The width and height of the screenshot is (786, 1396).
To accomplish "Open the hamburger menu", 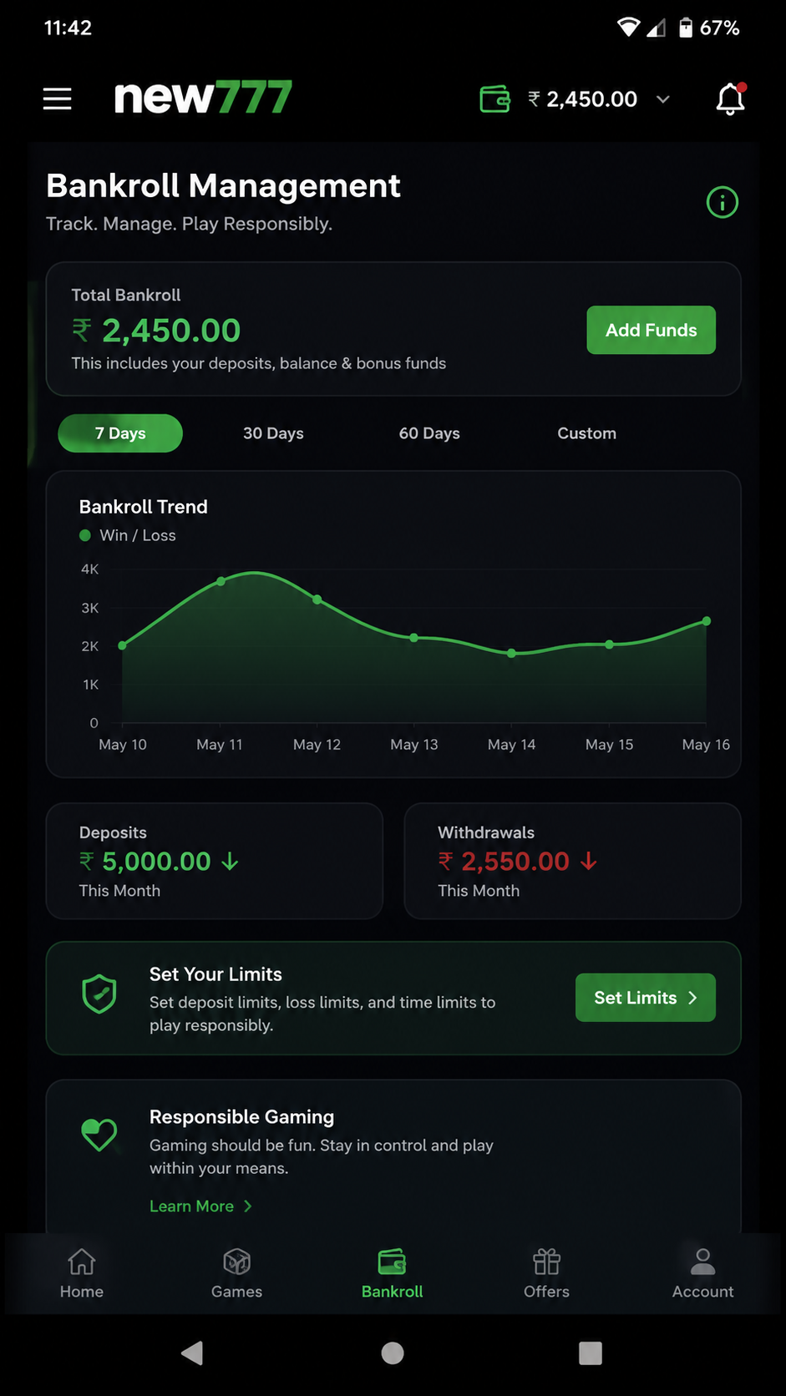I will 58,99.
